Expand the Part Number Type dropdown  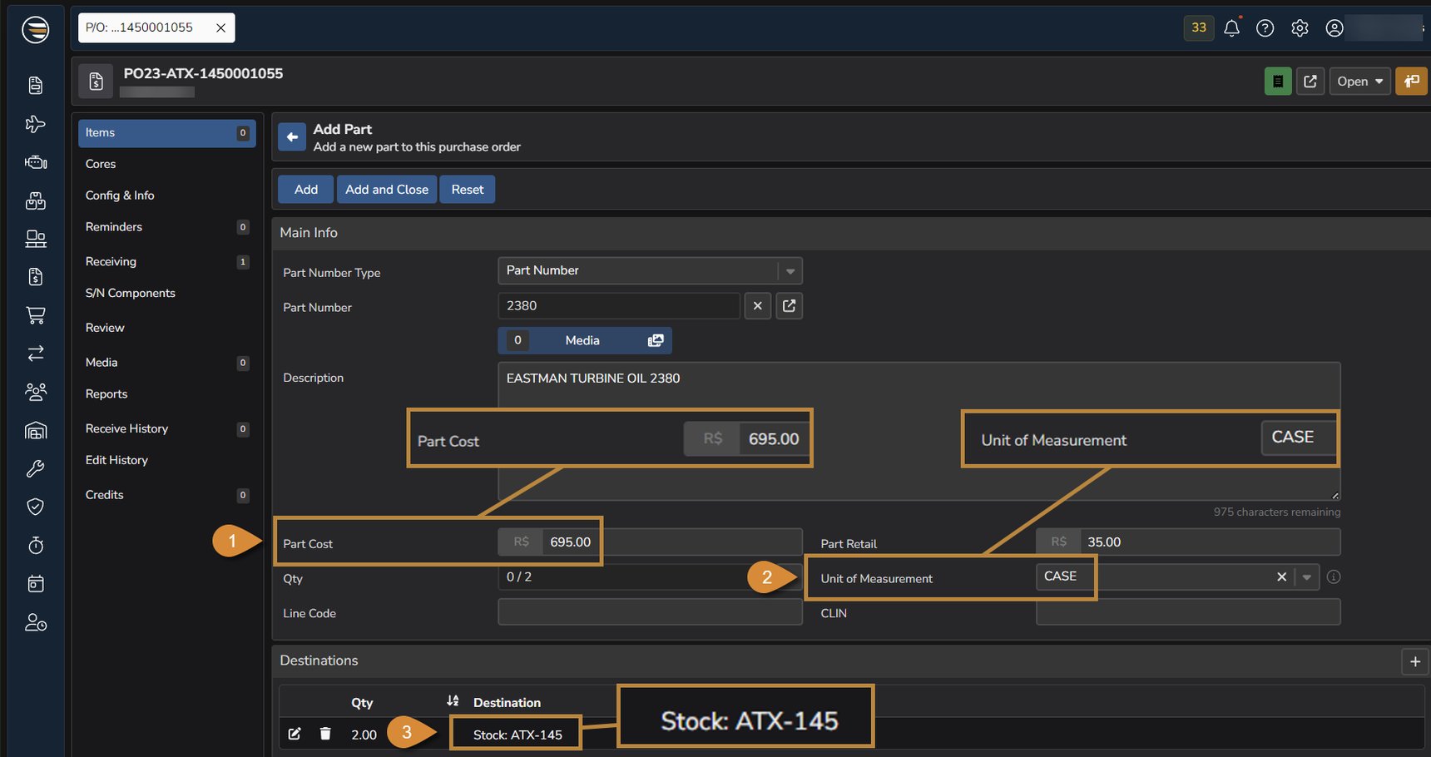pyautogui.click(x=790, y=271)
